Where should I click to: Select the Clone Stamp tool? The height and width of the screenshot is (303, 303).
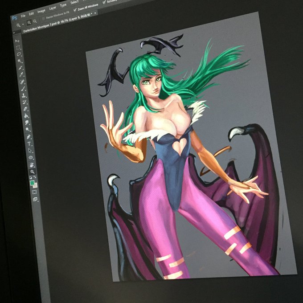point(24,95)
